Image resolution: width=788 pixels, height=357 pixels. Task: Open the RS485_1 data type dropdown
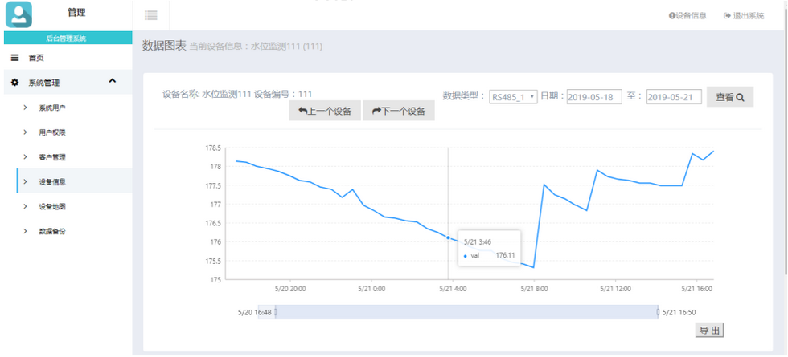[x=513, y=97]
